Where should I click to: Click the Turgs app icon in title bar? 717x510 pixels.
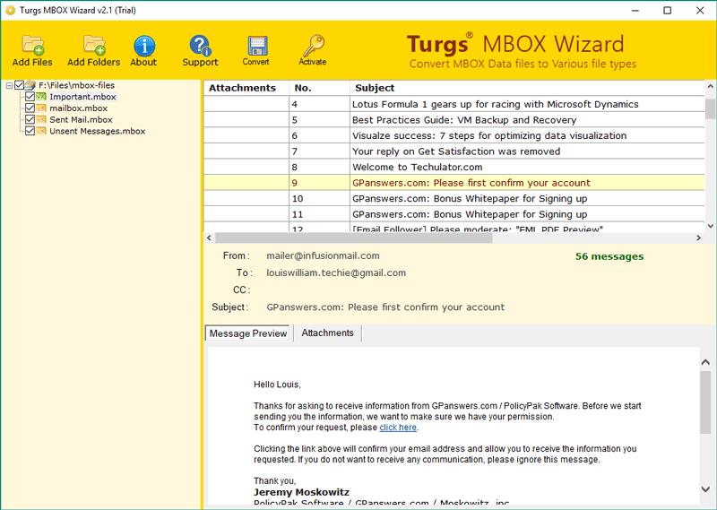tap(10, 10)
